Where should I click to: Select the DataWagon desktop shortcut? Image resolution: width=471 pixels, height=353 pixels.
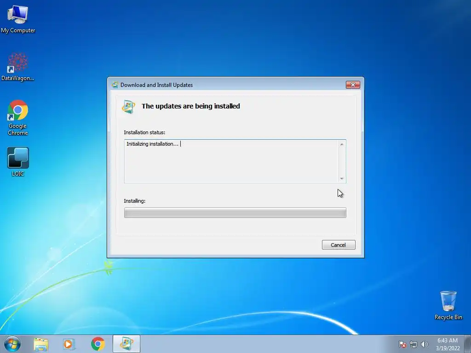click(x=18, y=67)
